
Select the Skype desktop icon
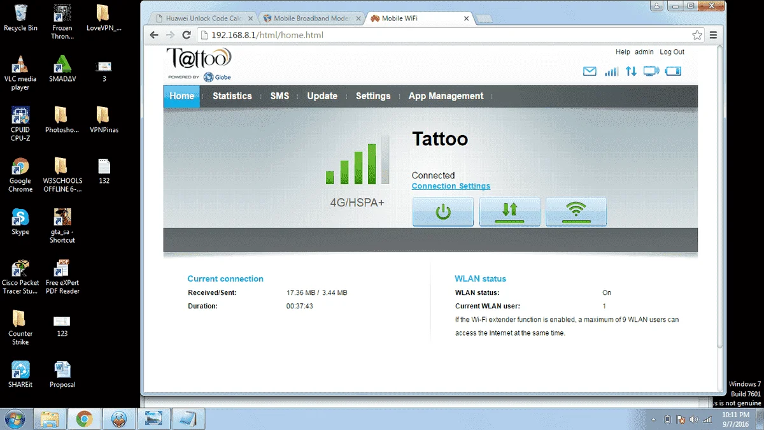[x=20, y=221]
